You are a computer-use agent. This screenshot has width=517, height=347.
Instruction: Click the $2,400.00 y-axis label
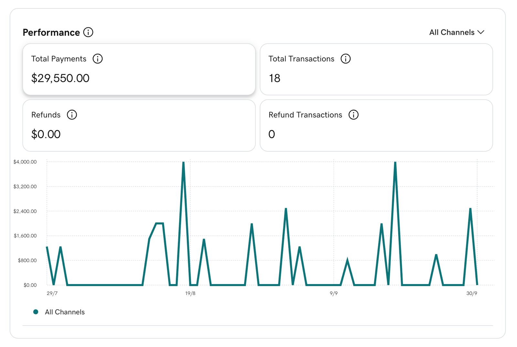pyautogui.click(x=25, y=211)
